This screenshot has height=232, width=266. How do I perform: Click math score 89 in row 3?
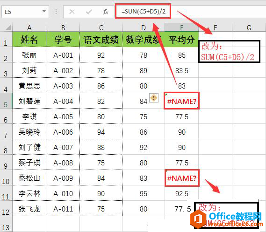tap(144, 70)
